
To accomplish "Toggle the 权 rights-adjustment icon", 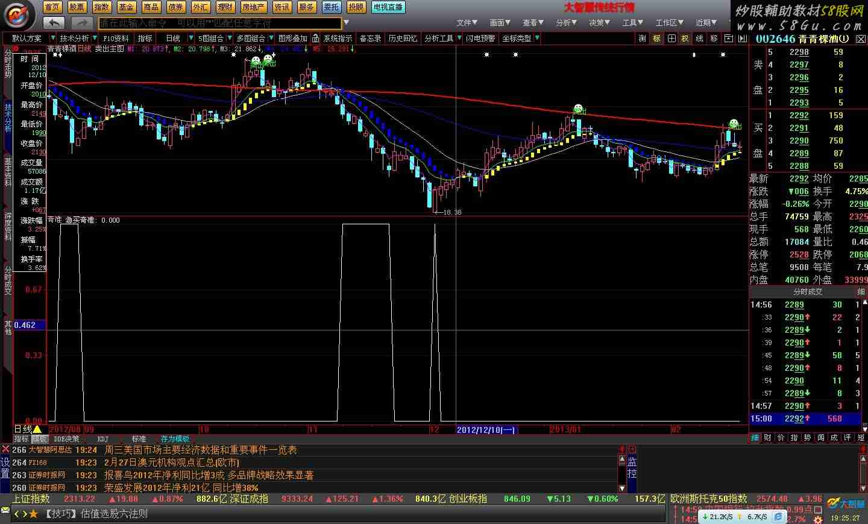I will tap(685, 38).
